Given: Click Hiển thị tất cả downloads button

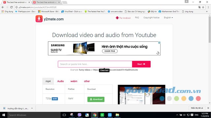Looking at the screenshot, I should pos(197,108).
